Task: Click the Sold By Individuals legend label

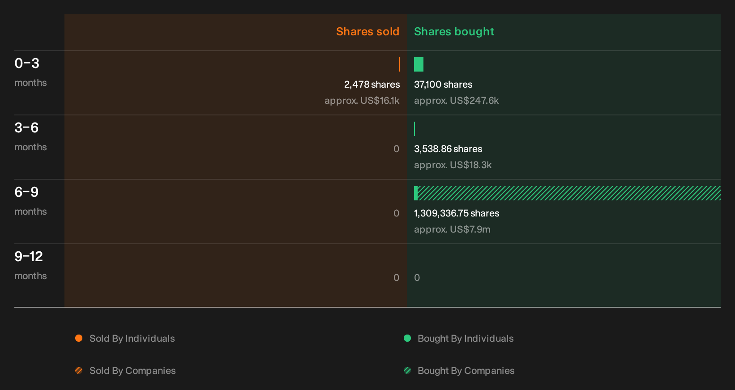Action: pos(132,339)
